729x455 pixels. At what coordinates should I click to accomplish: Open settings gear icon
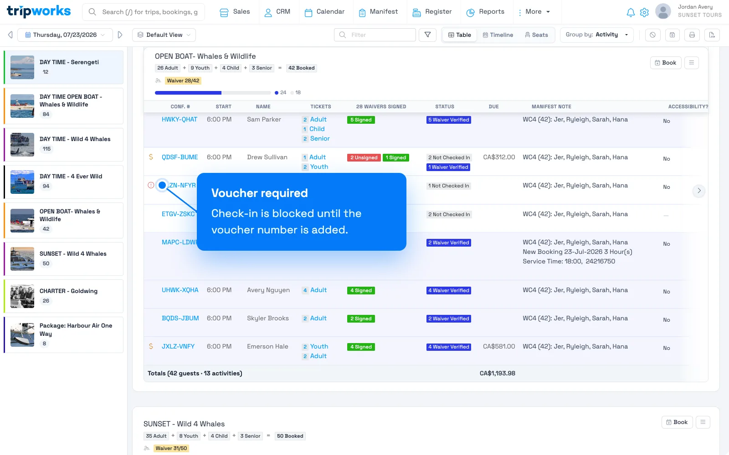point(644,12)
